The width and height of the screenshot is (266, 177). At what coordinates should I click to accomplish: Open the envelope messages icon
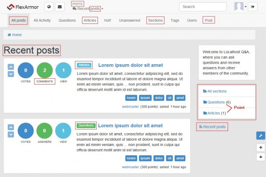pos(60,7)
